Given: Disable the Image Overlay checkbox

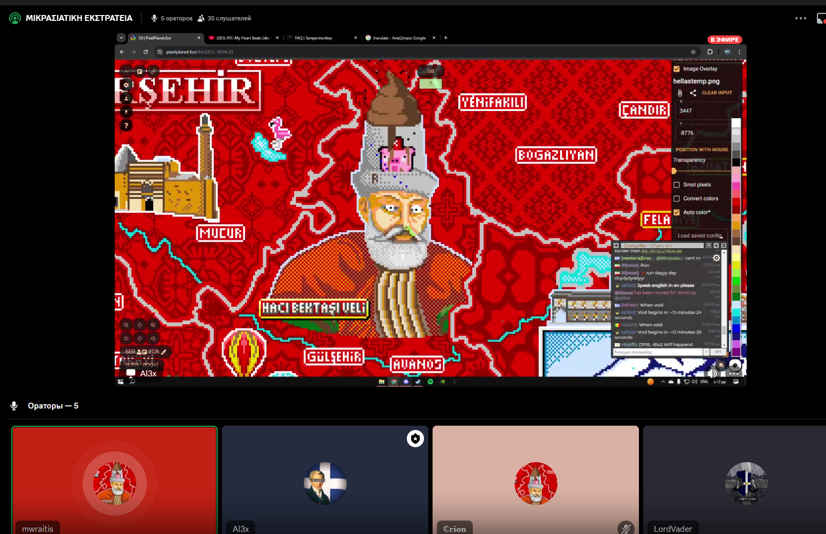Looking at the screenshot, I should pos(676,69).
